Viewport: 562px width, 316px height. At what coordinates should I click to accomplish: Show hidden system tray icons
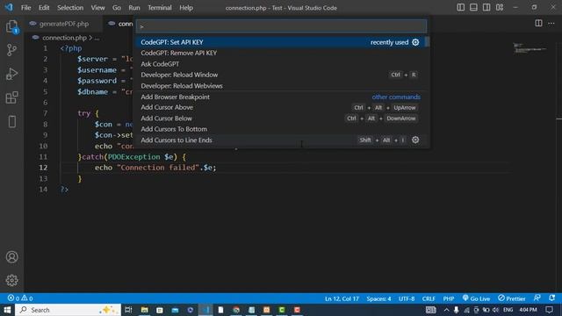(x=446, y=310)
